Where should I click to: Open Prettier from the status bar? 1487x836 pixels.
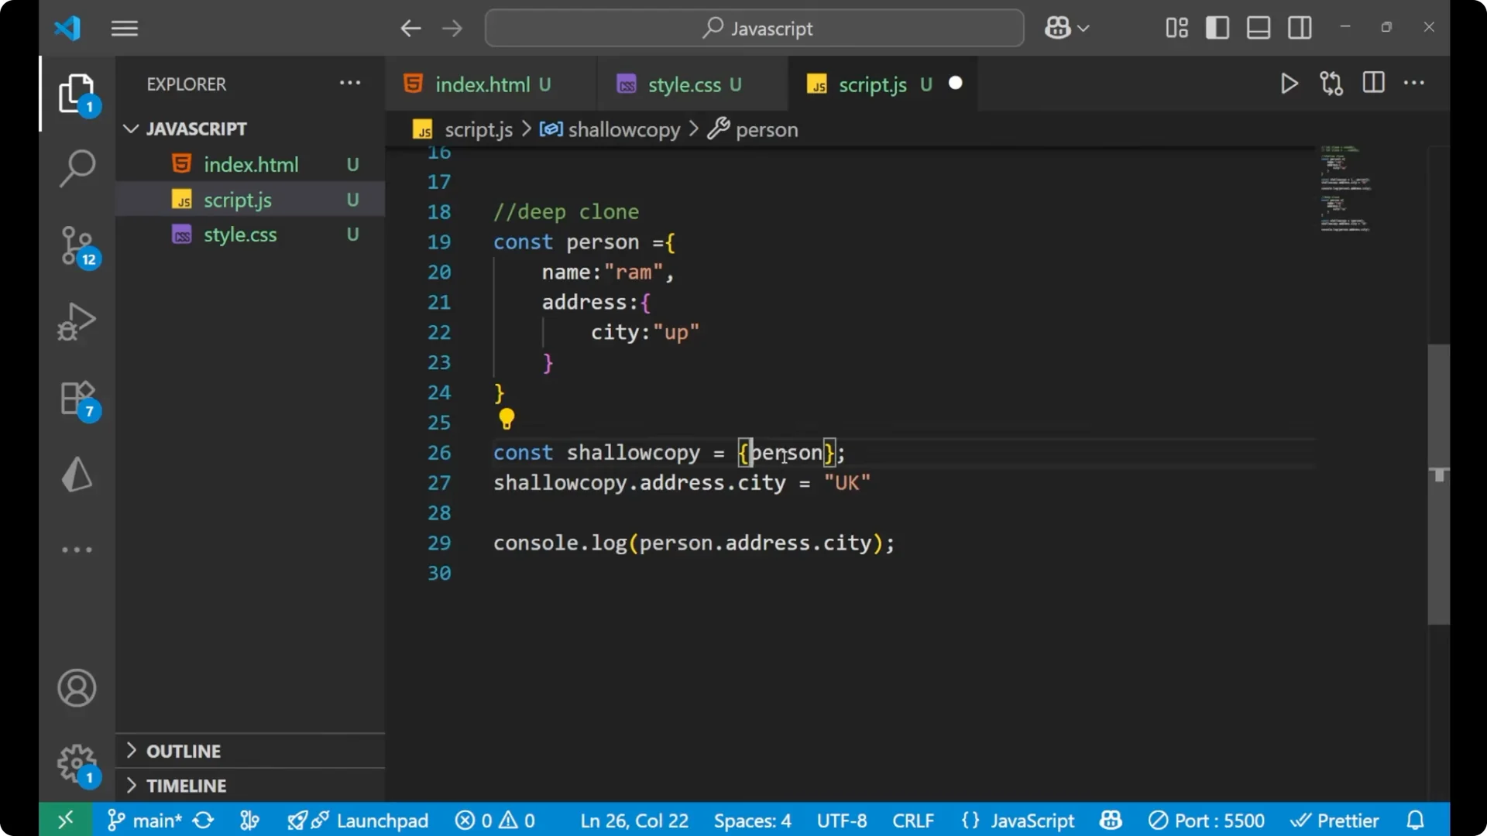1335,820
